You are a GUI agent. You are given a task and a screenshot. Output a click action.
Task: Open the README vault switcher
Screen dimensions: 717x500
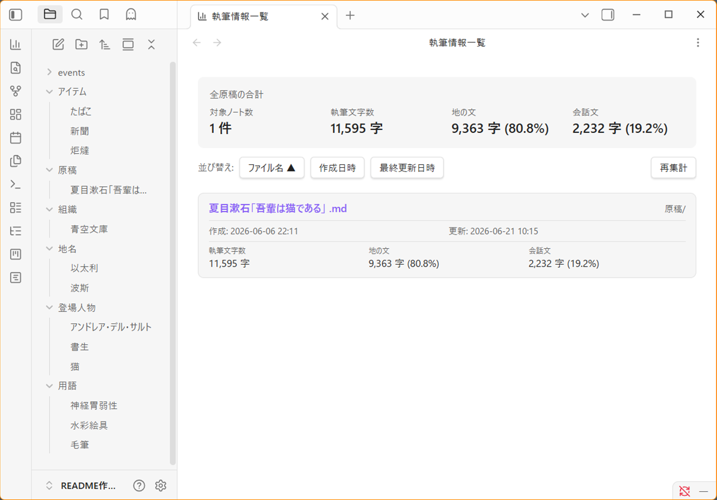[x=81, y=486]
